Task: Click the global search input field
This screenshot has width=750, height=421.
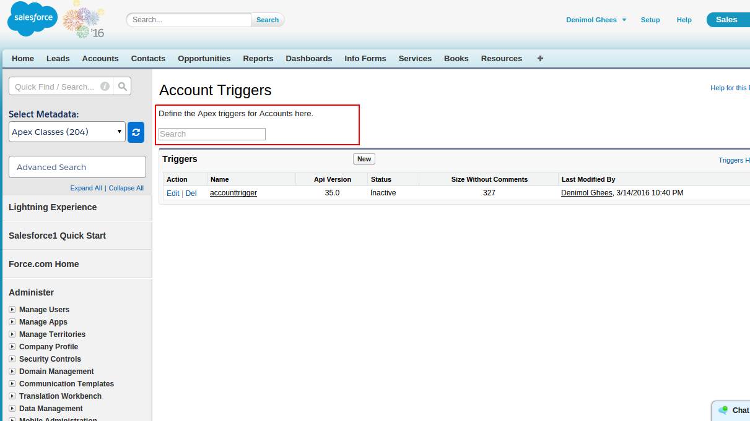Action: (x=189, y=20)
